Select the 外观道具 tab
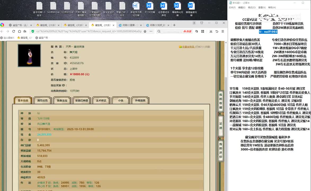This screenshot has width=311, height=191. pyautogui.click(x=140, y=101)
